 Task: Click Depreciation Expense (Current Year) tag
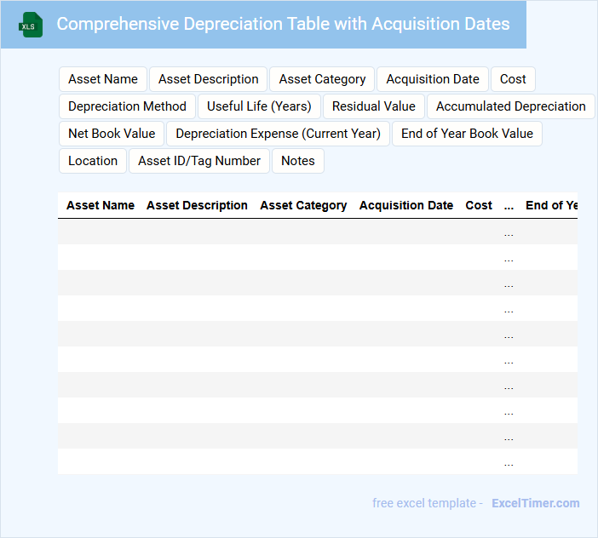278,134
